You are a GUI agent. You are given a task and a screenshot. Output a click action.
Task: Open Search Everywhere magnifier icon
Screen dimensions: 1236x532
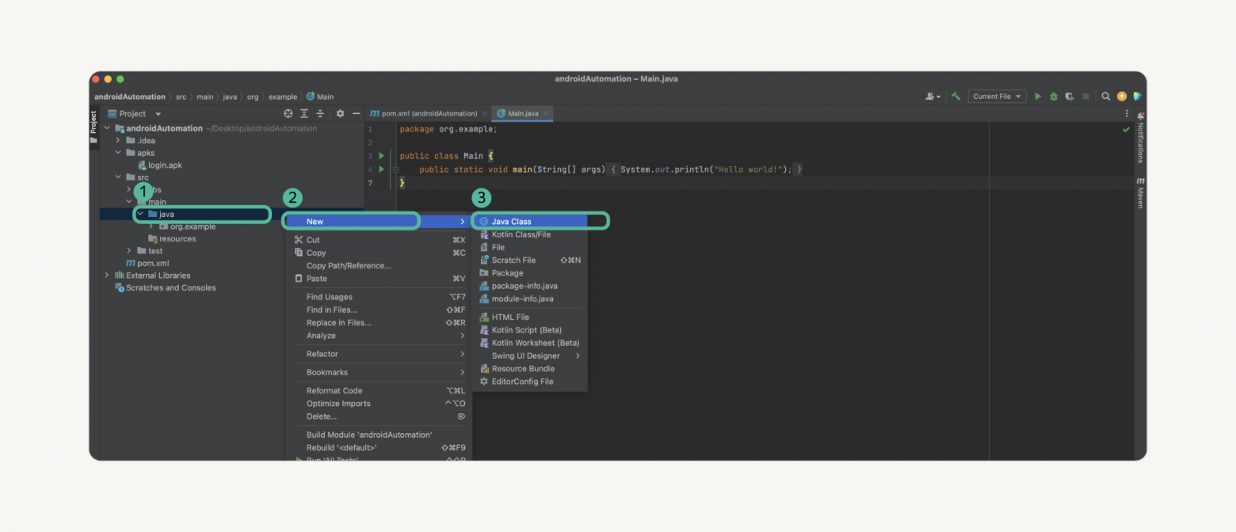pos(1105,97)
